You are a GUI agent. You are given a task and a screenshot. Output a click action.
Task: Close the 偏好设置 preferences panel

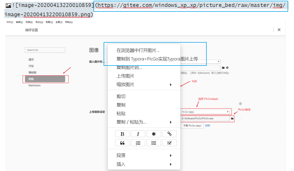(279, 30)
